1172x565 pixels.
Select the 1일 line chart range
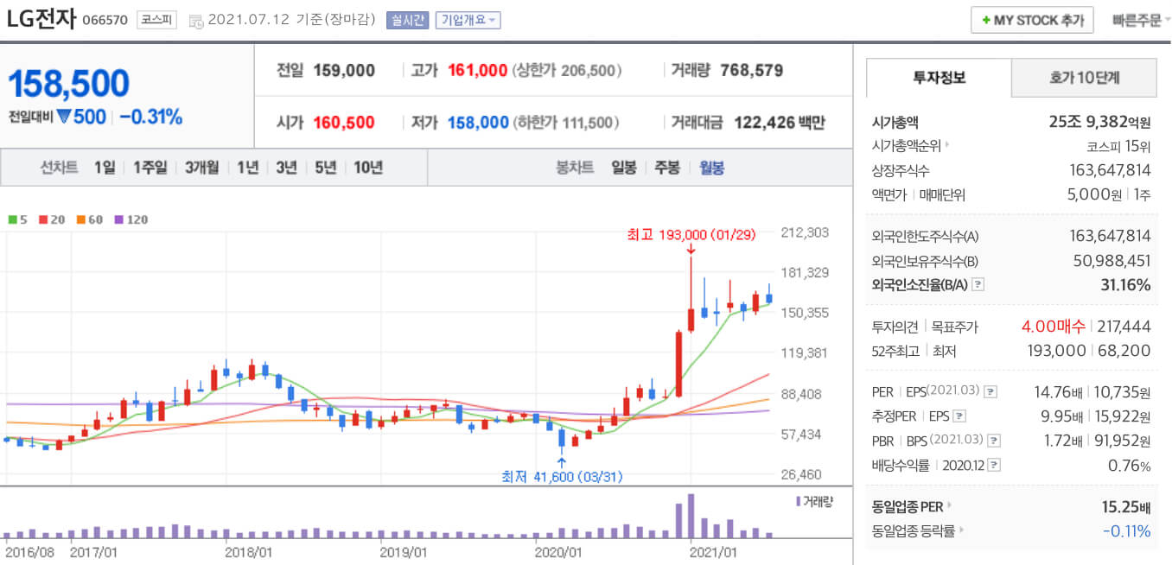click(105, 168)
